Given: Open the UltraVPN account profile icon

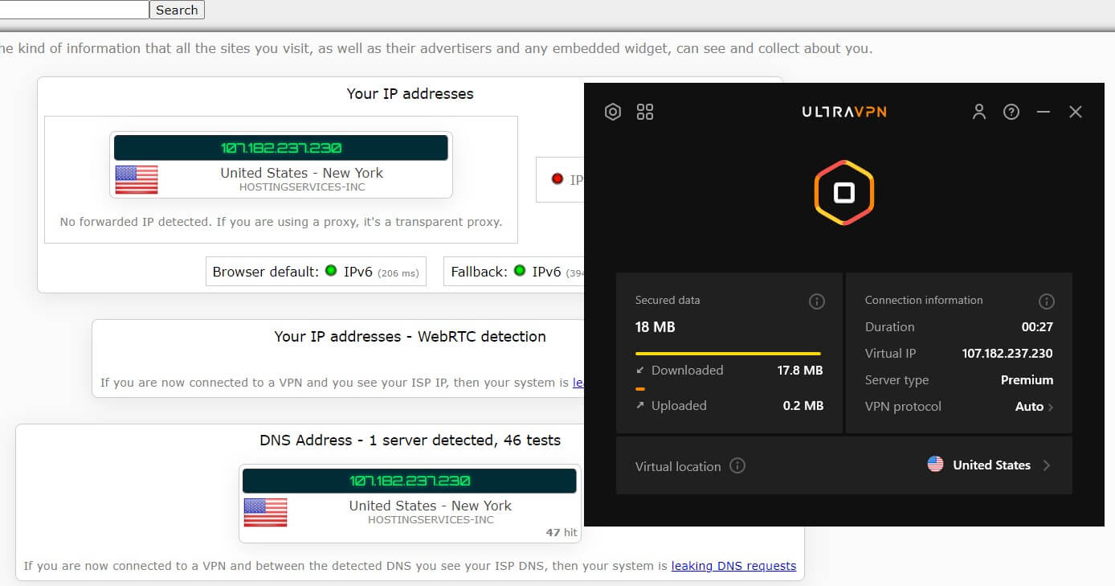Looking at the screenshot, I should click(978, 112).
